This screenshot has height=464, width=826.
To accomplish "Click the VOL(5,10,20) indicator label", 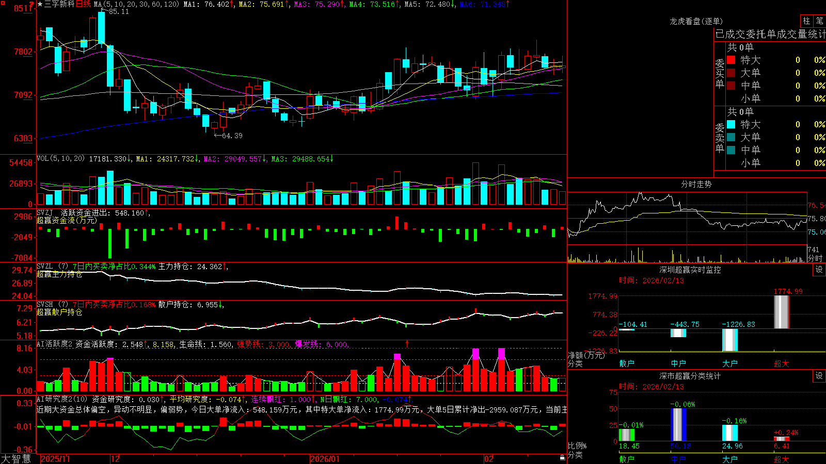I will pyautogui.click(x=60, y=158).
